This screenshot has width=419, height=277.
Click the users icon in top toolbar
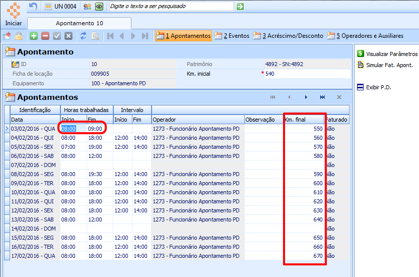[x=88, y=7]
